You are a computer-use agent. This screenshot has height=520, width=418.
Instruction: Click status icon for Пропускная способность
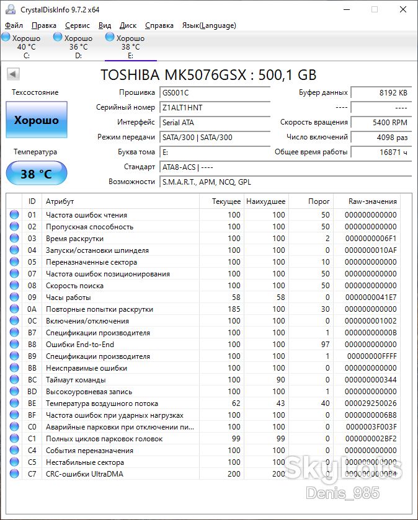pos(14,226)
